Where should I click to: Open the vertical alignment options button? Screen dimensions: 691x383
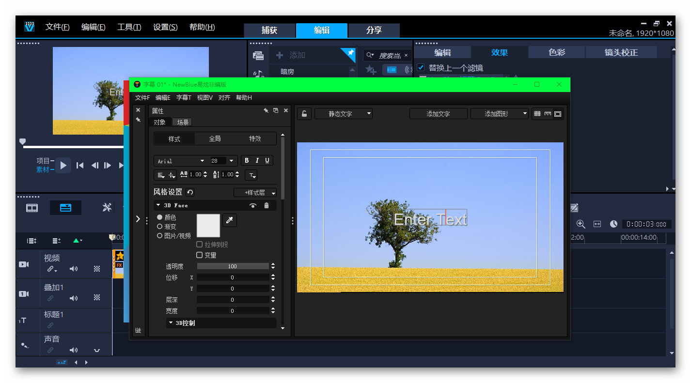[172, 175]
